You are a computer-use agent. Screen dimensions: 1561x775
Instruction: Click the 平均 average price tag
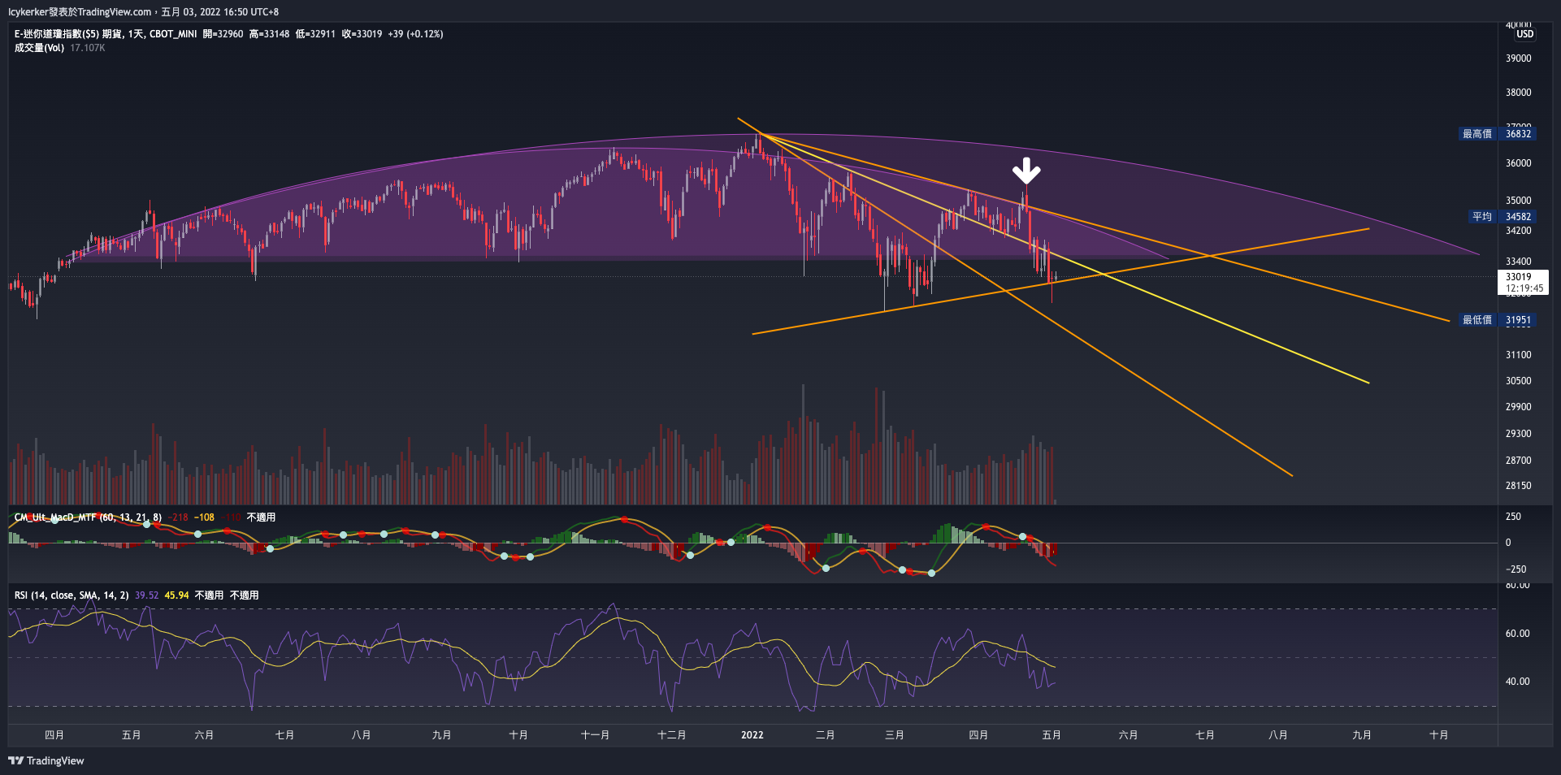point(1482,217)
